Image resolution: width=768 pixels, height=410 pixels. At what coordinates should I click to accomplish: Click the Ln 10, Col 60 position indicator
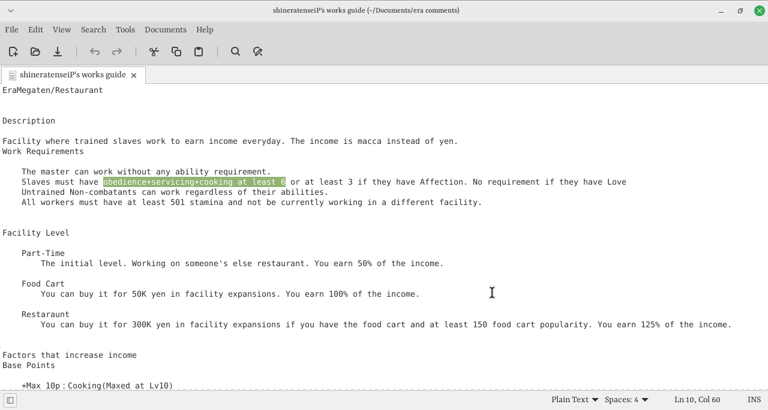coord(697,400)
